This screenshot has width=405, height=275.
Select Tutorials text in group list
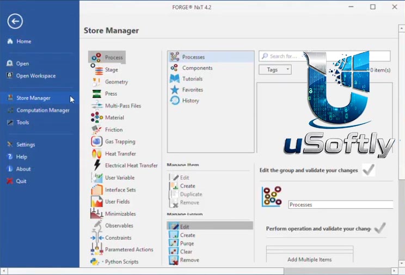[192, 79]
